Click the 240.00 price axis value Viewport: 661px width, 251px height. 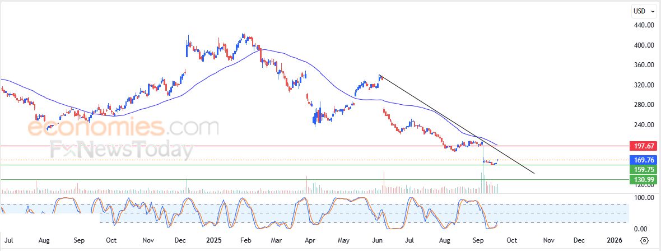tap(644, 125)
